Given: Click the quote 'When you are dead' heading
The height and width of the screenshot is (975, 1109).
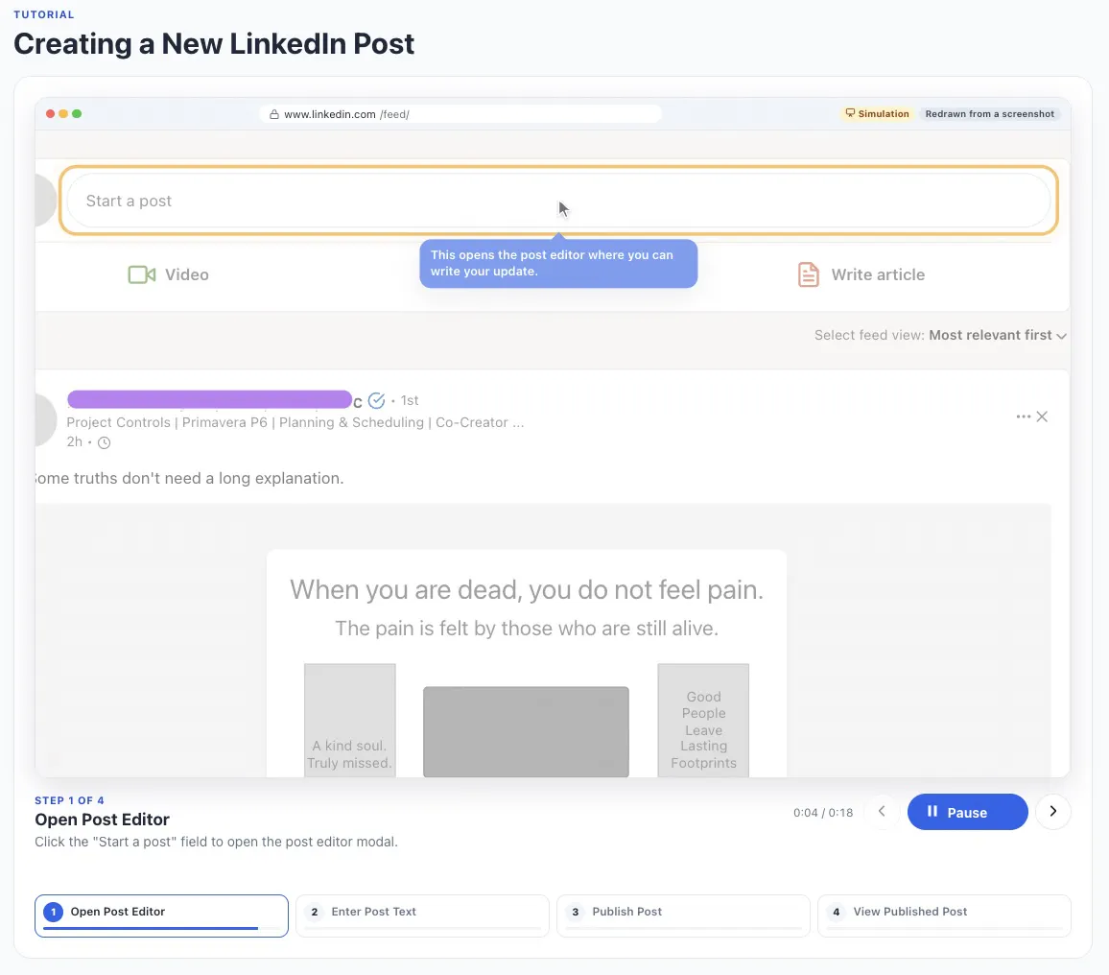Looking at the screenshot, I should pos(527,589).
